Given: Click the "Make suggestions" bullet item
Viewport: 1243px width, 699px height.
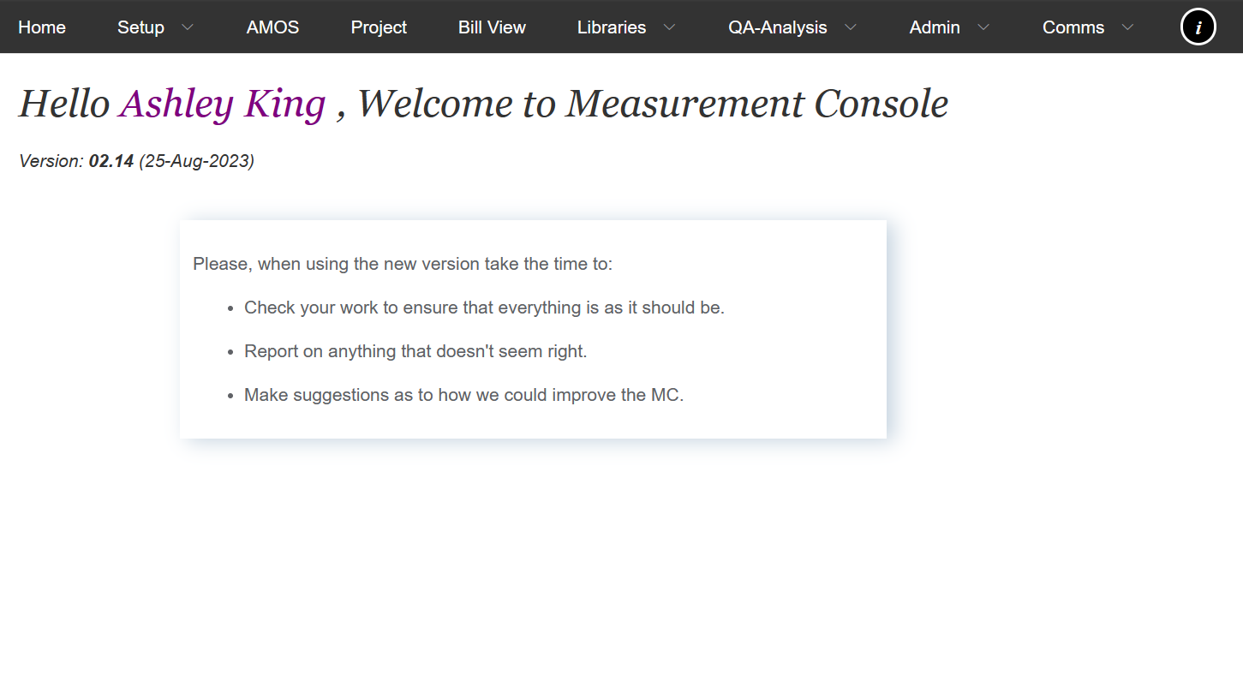Looking at the screenshot, I should 463,395.
